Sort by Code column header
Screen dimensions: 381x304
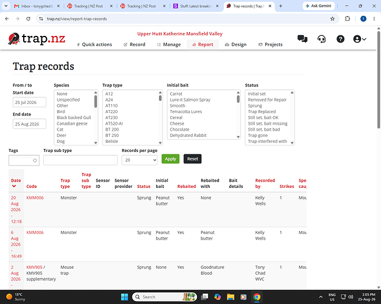coord(32,187)
